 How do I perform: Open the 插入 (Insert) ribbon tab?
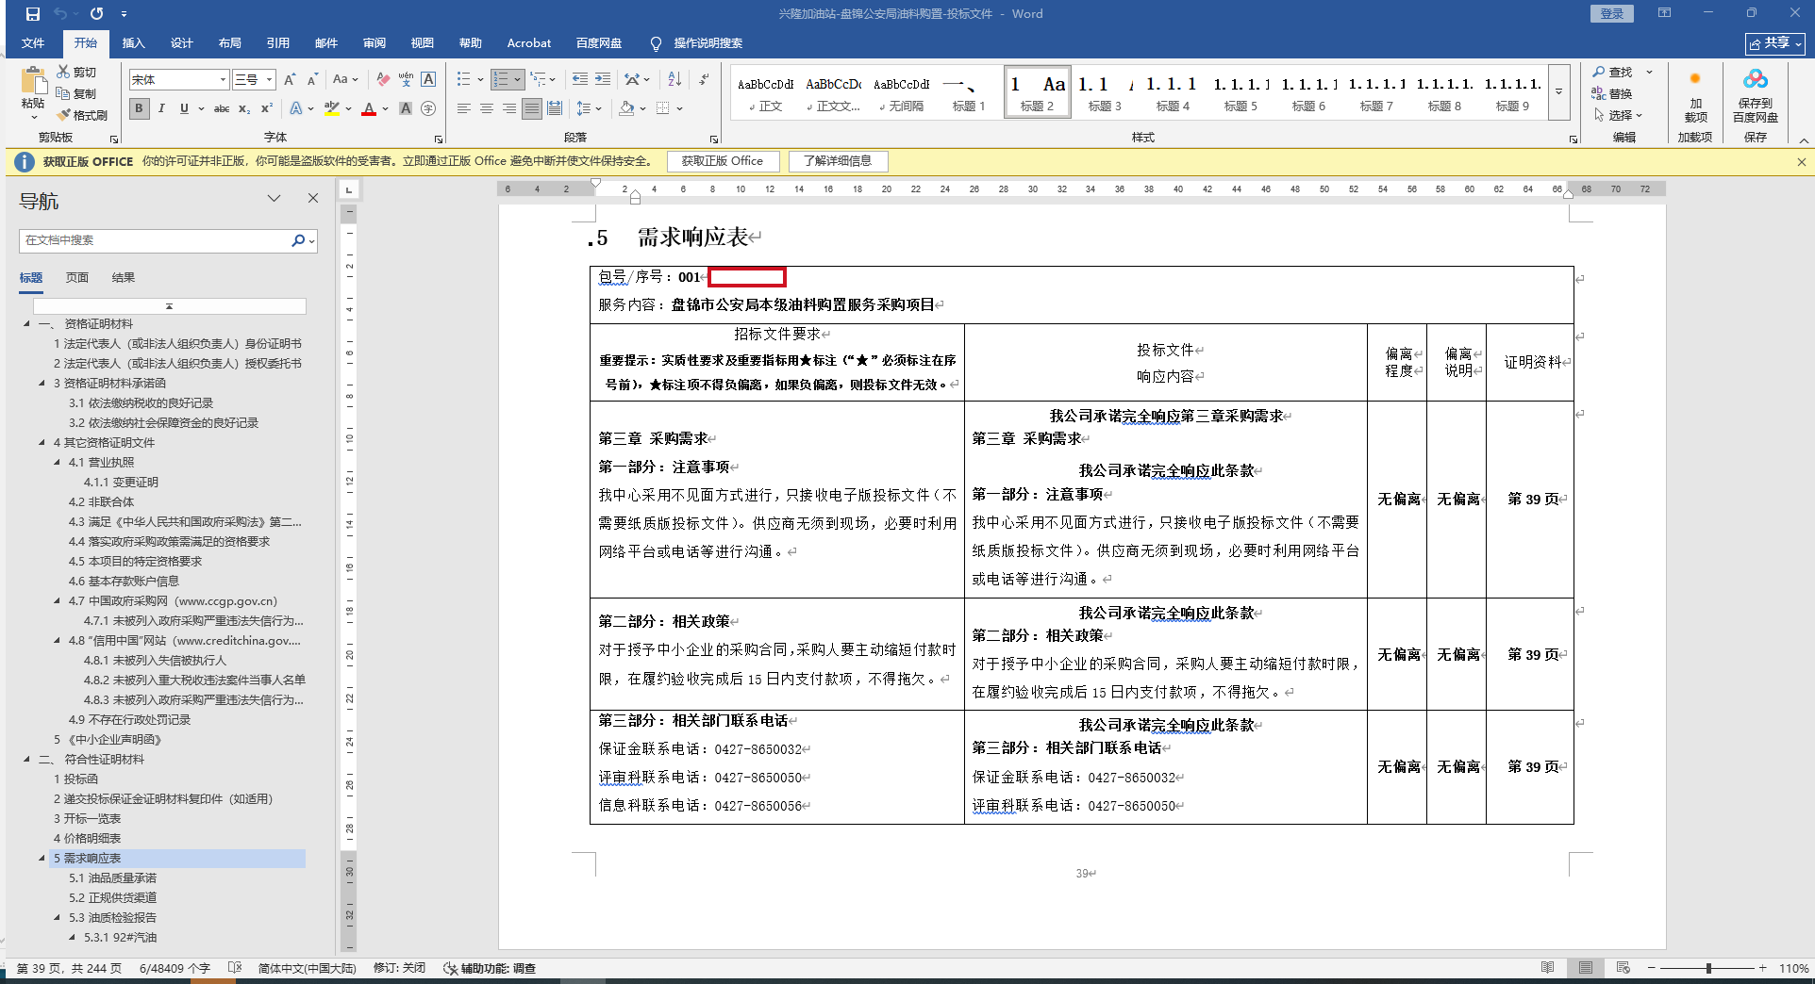pos(133,43)
